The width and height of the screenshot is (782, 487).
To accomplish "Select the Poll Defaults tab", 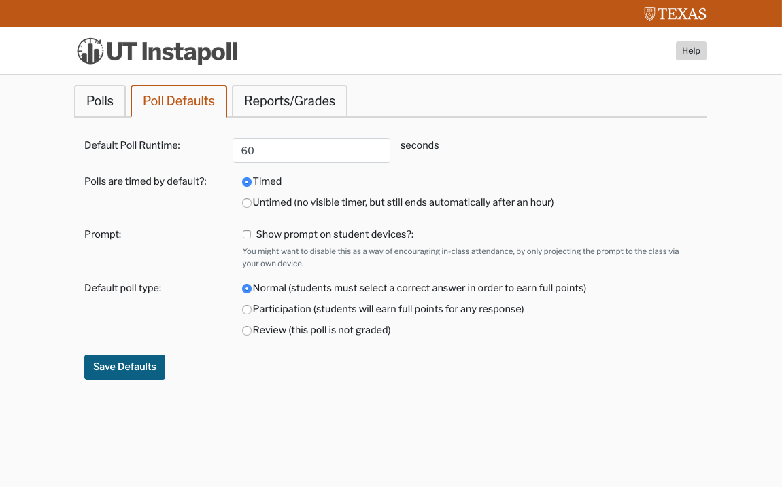I will [179, 101].
